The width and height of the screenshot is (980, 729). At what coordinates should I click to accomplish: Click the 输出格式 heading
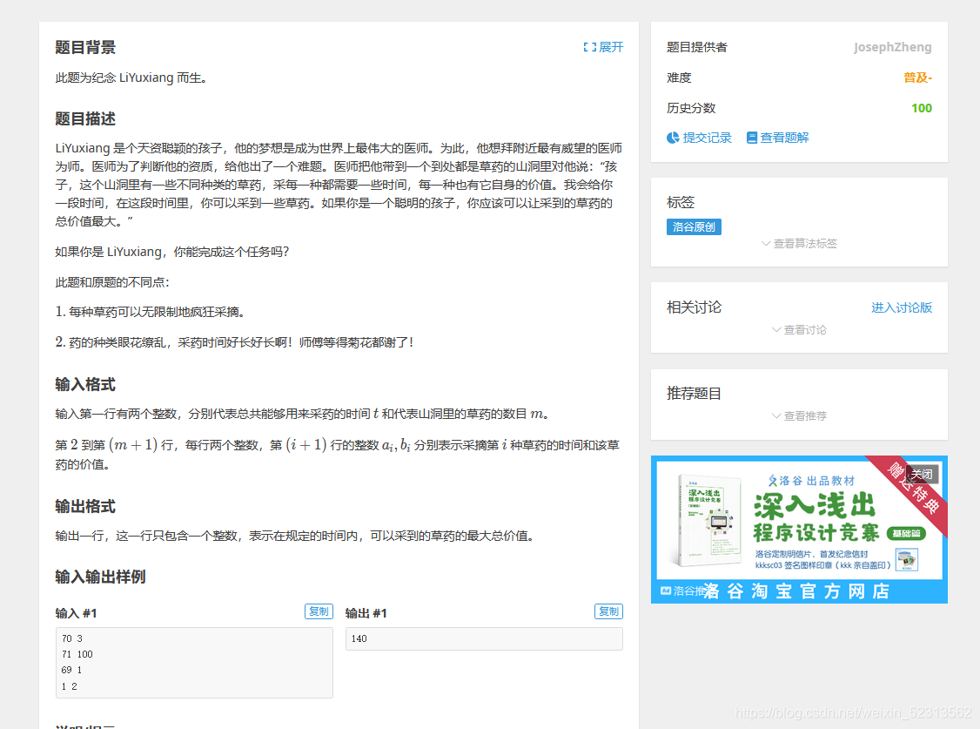pyautogui.click(x=85, y=506)
